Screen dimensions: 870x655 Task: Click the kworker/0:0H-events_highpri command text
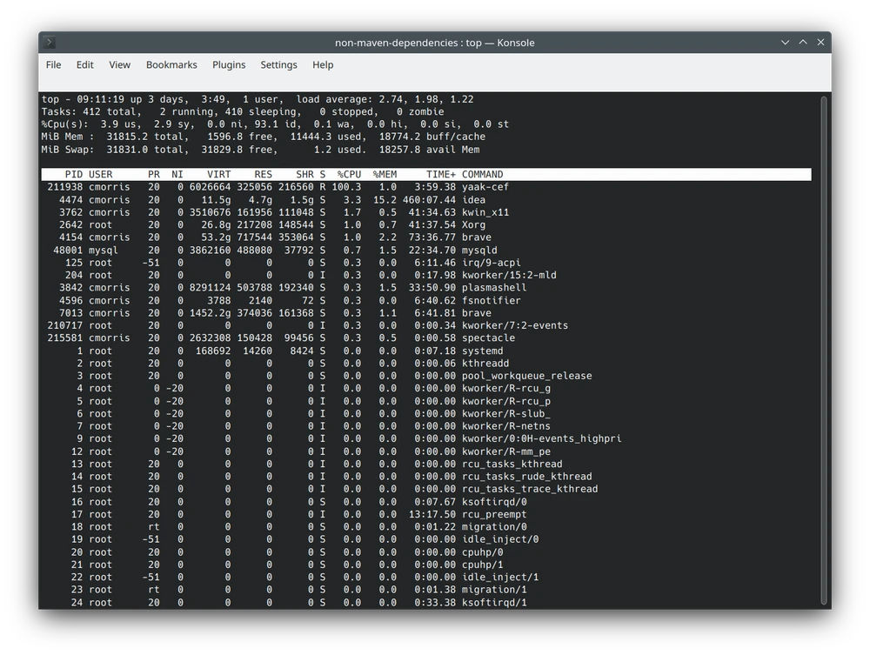click(541, 438)
